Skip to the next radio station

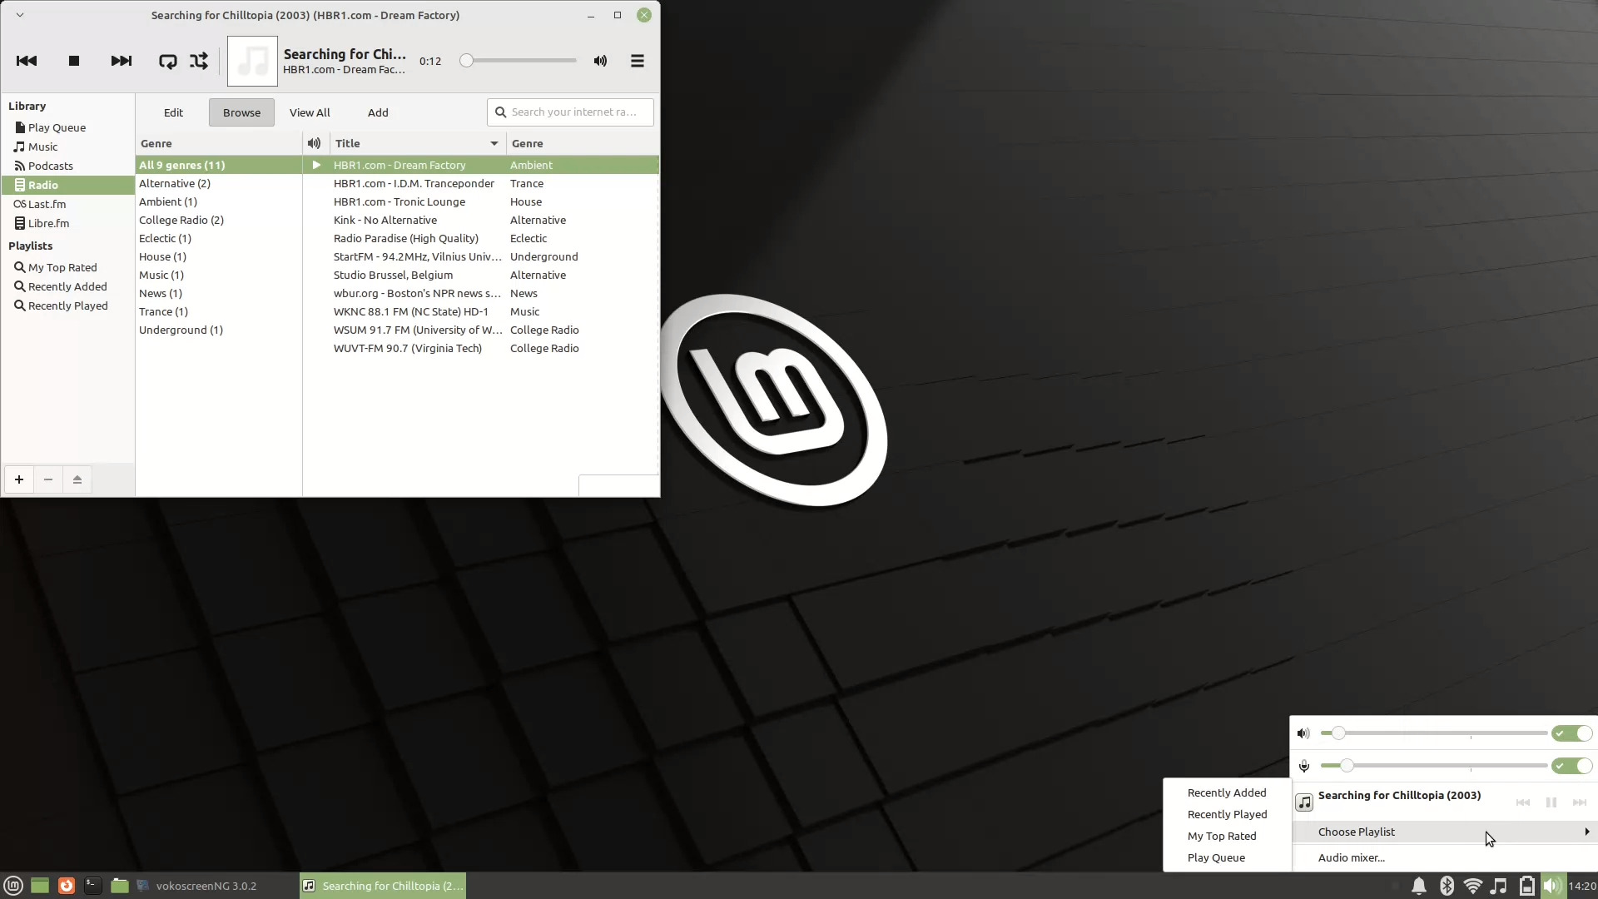[x=121, y=61]
